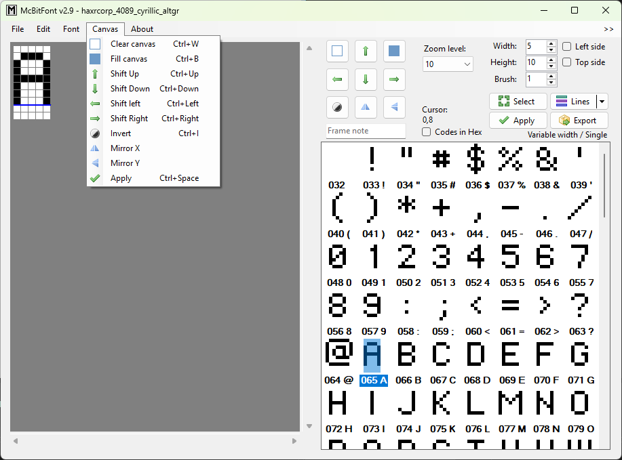622x460 pixels.
Task: Click the clear canvas toolbar icon
Action: [337, 51]
